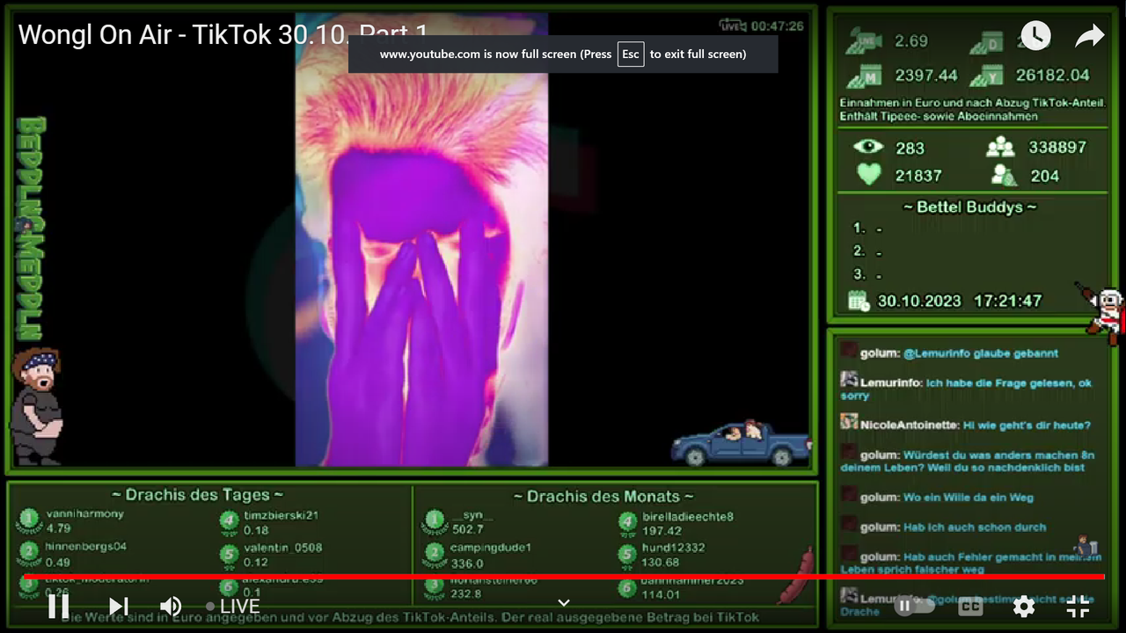1126x633 pixels.
Task: Click the rank 1 badge beside vanniharmony
Action: point(28,520)
